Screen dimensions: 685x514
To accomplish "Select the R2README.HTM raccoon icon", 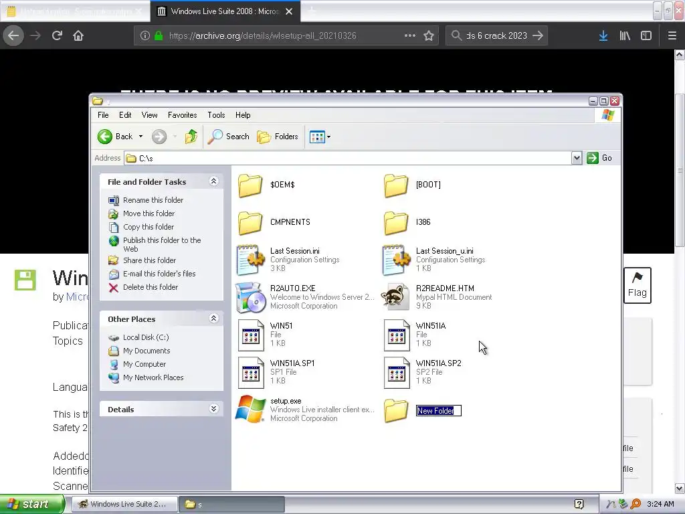I will point(396,297).
